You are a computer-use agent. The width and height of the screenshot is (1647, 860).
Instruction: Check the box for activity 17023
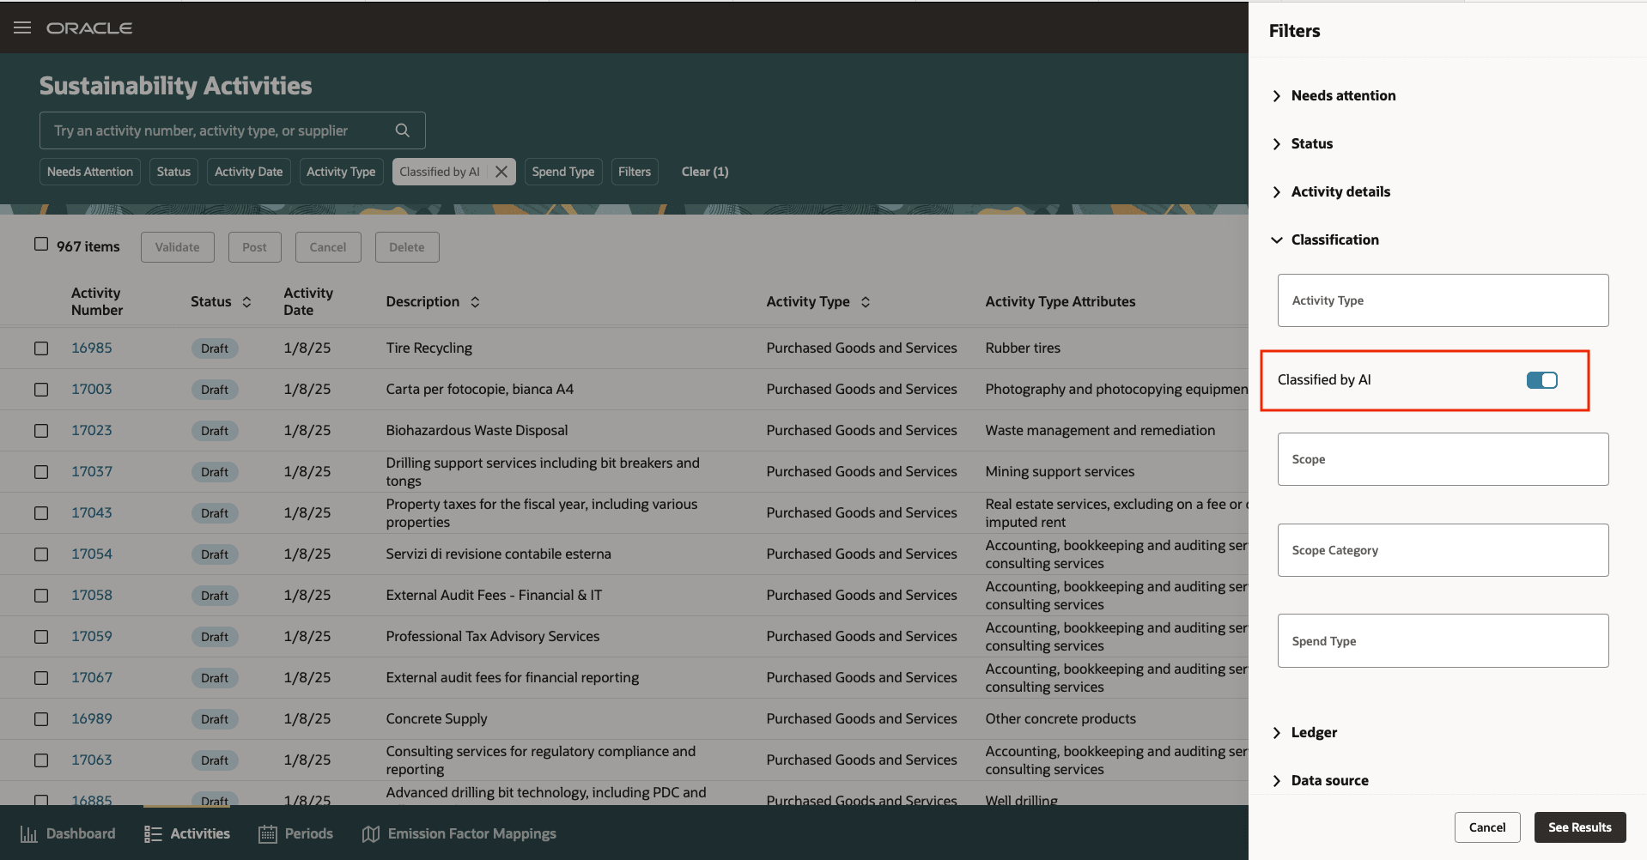click(41, 431)
